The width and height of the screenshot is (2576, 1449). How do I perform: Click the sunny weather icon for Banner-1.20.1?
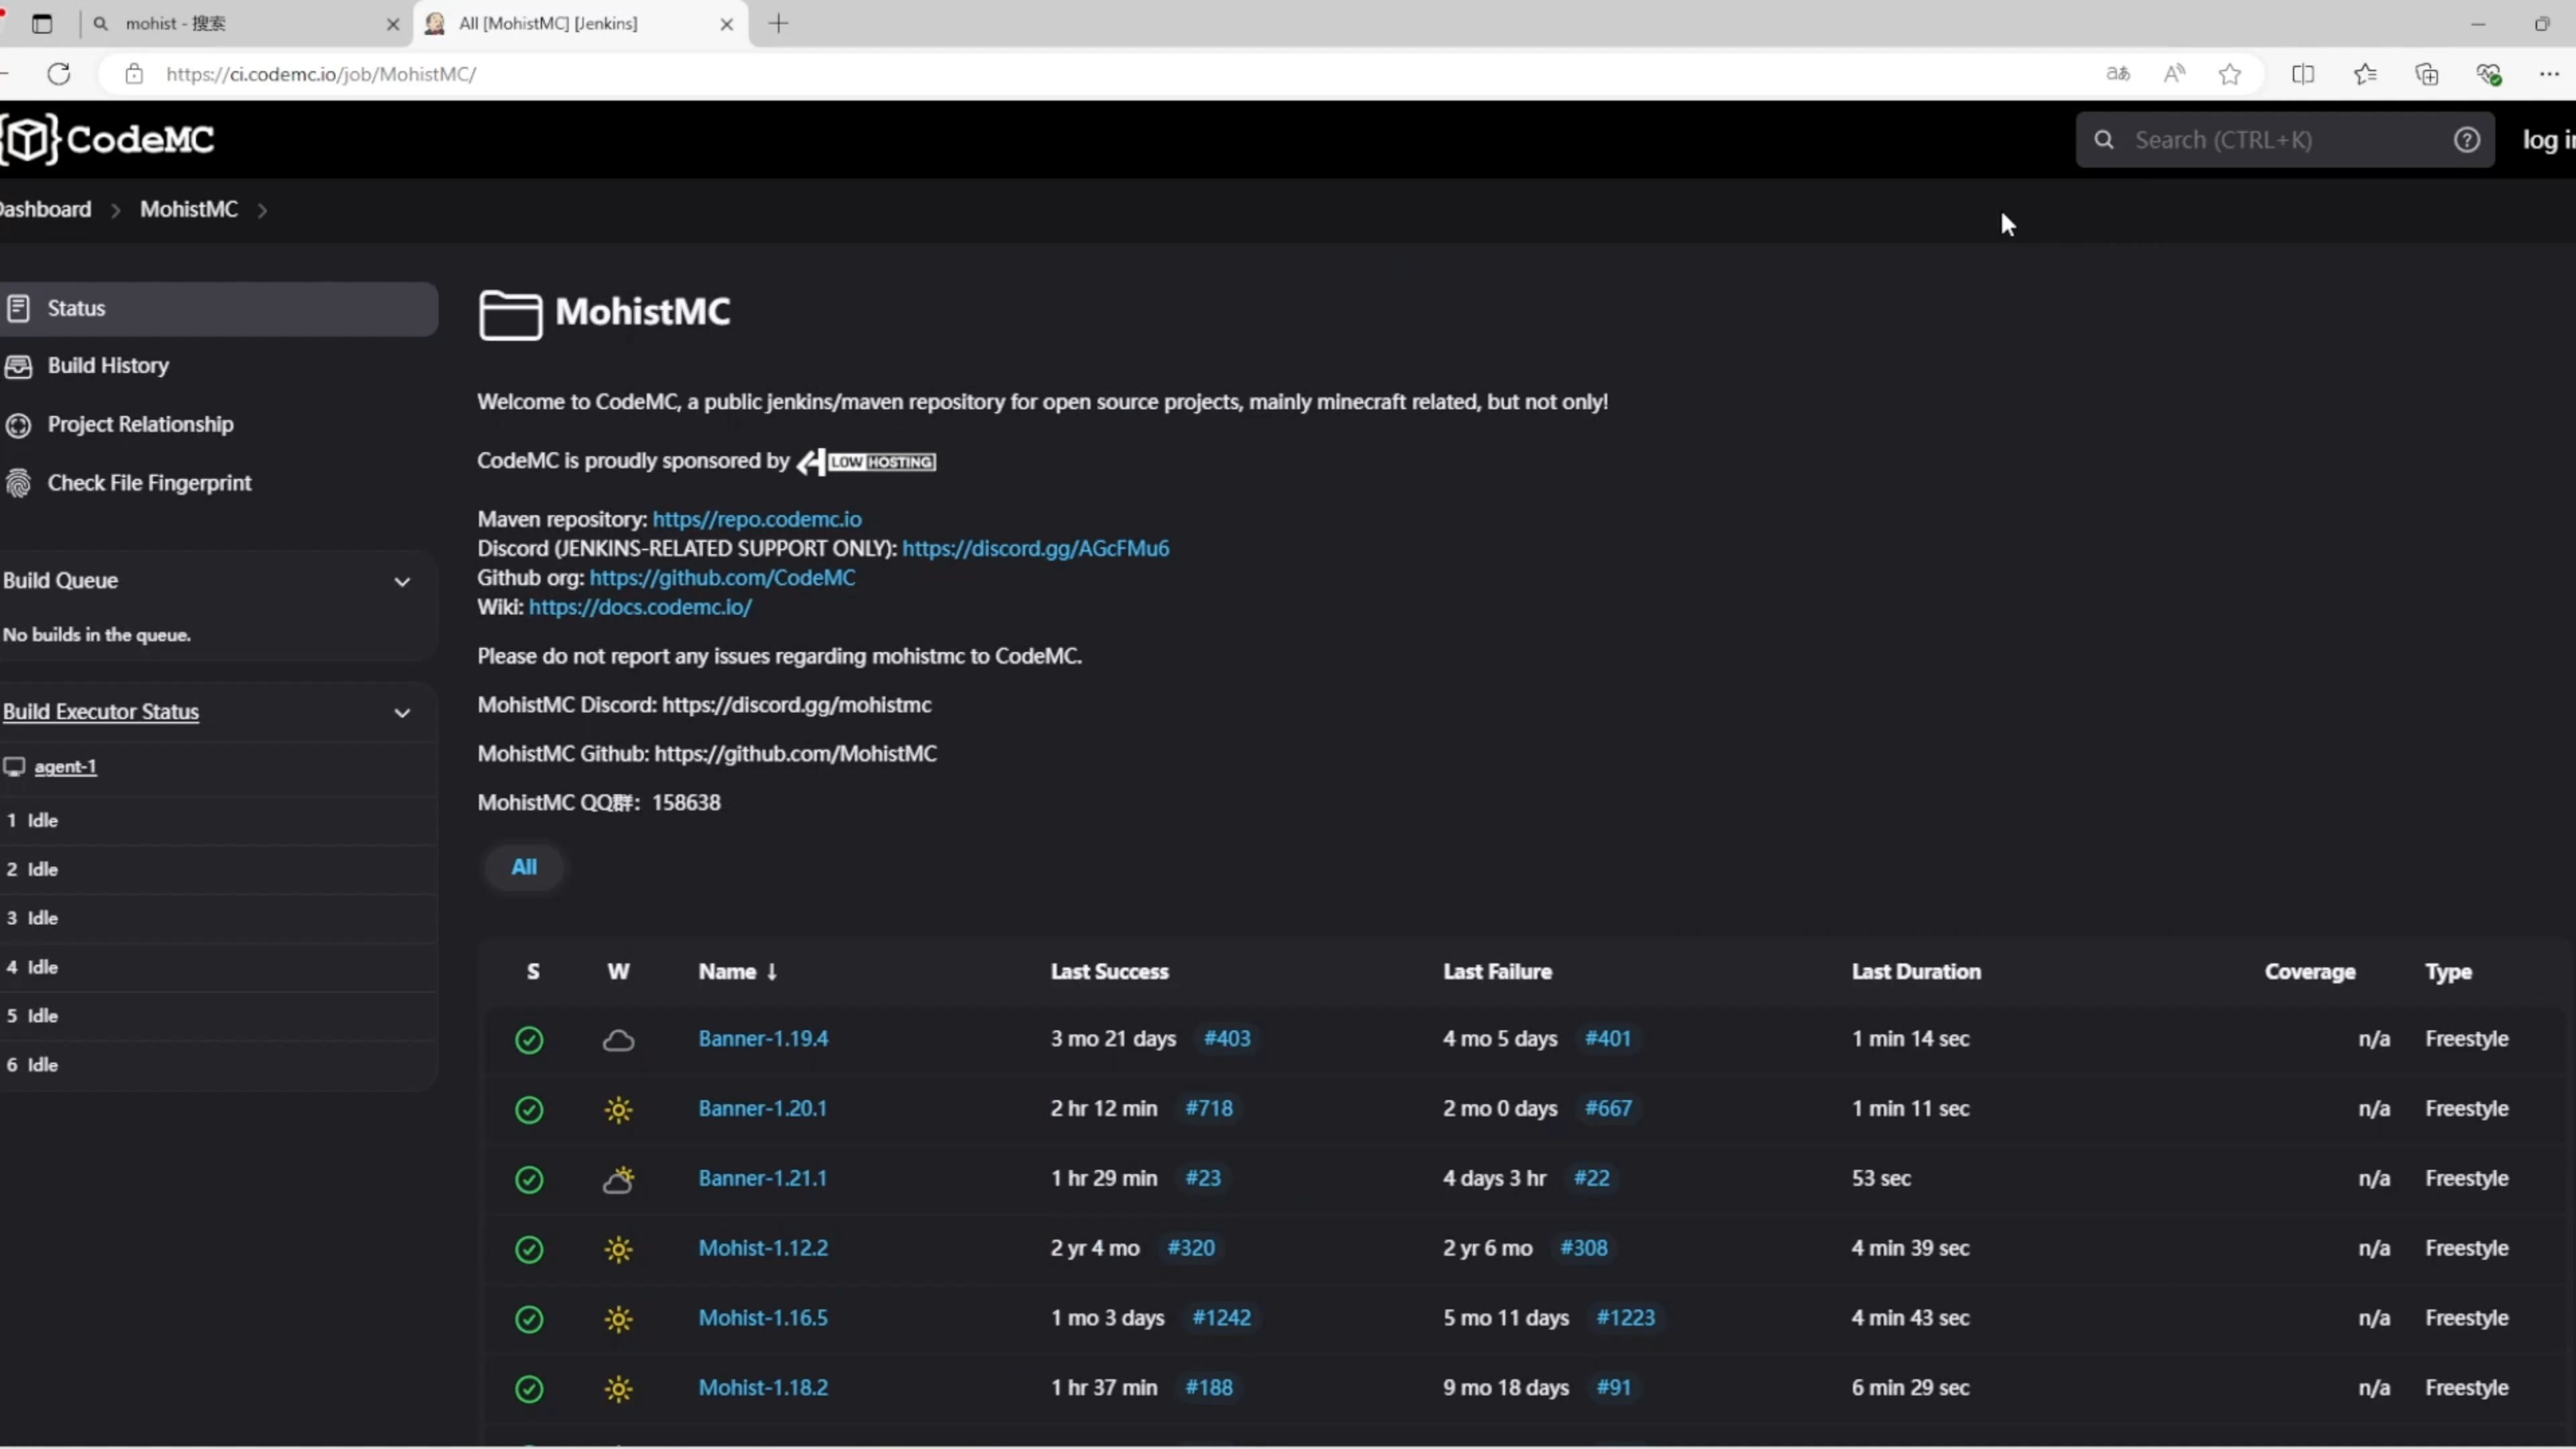pos(619,1110)
